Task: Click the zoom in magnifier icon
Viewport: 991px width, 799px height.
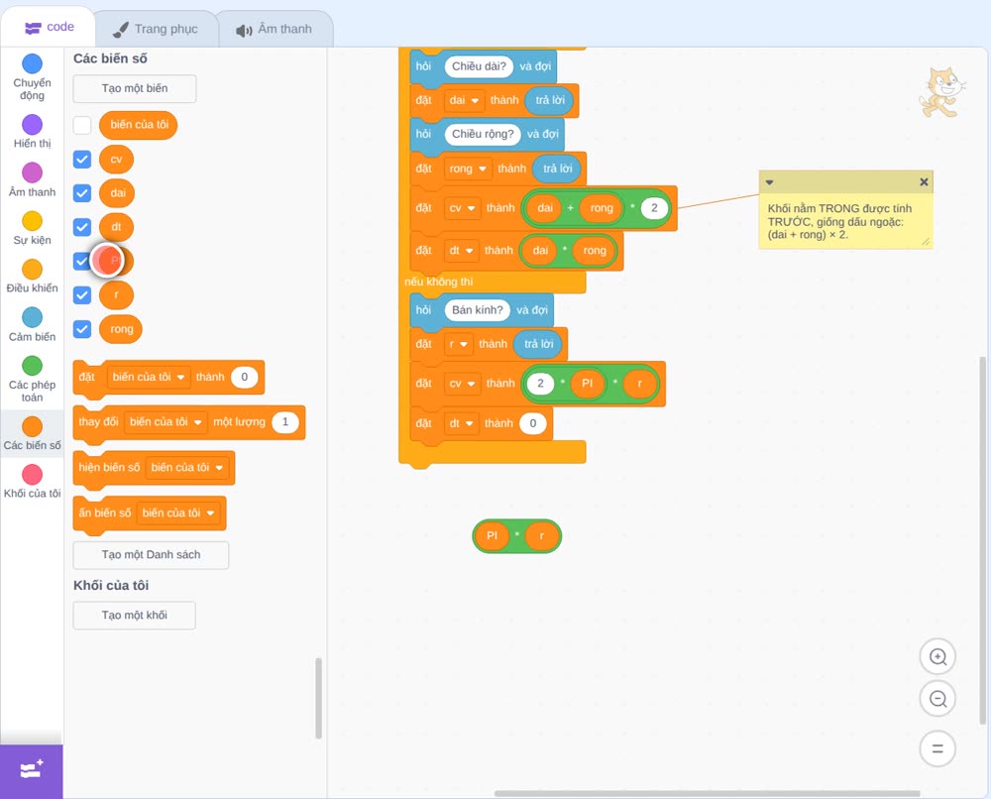Action: pyautogui.click(x=937, y=657)
